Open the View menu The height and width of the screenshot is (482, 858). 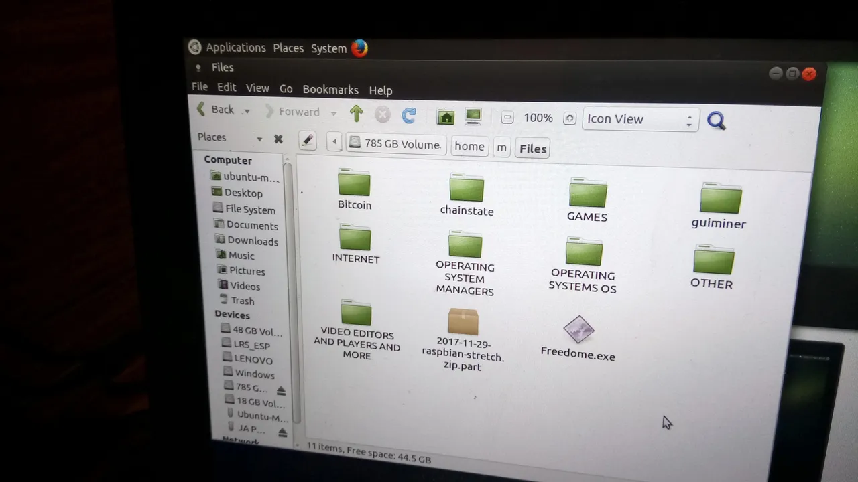(257, 88)
